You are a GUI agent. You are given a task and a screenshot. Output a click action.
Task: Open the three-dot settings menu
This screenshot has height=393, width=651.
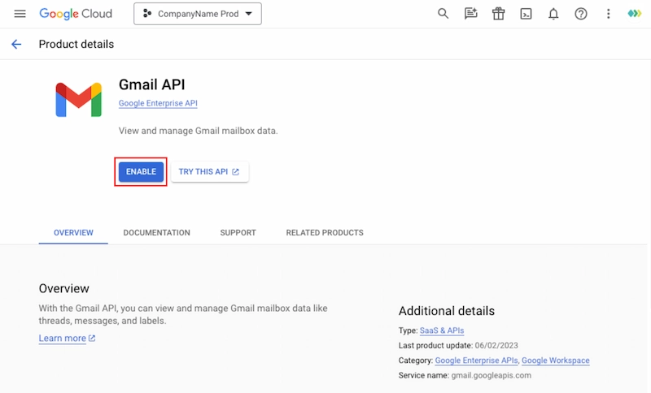[x=608, y=14]
